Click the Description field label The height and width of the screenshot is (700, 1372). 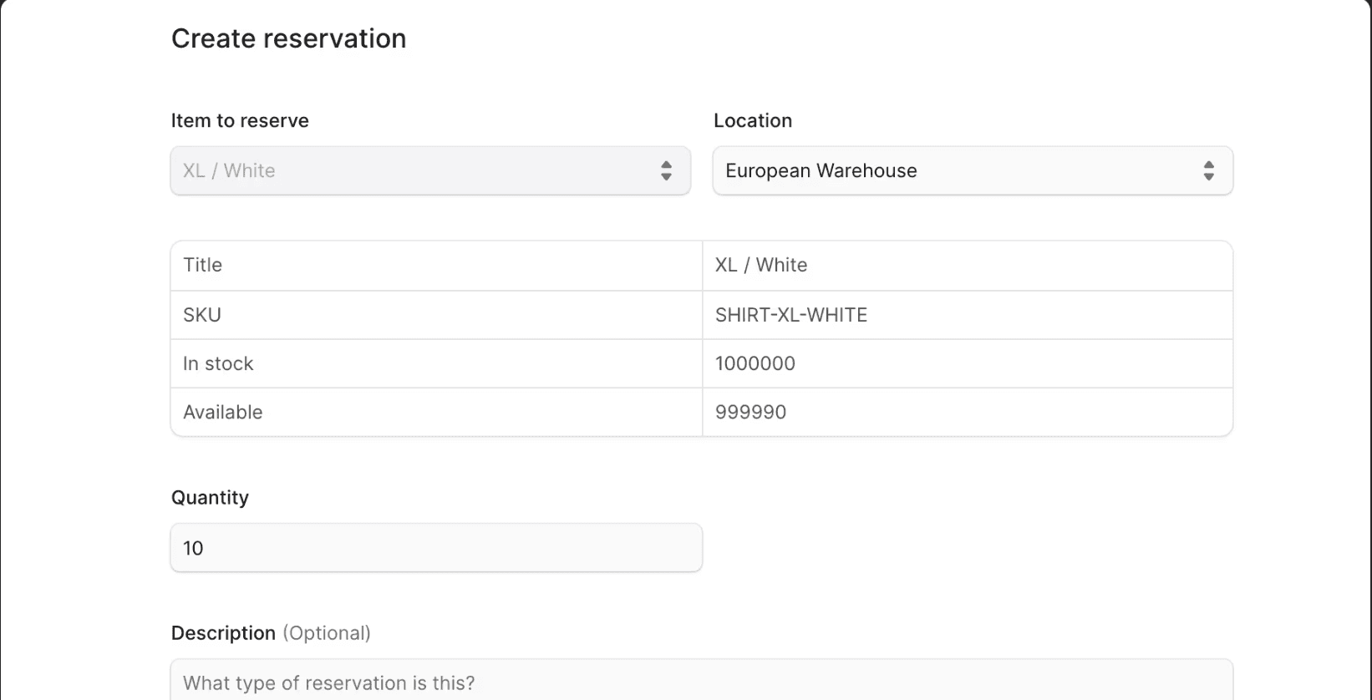click(223, 633)
